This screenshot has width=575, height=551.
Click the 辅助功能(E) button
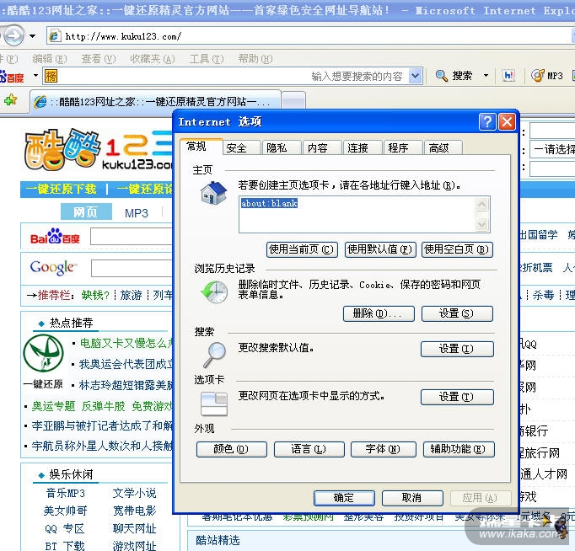459,449
